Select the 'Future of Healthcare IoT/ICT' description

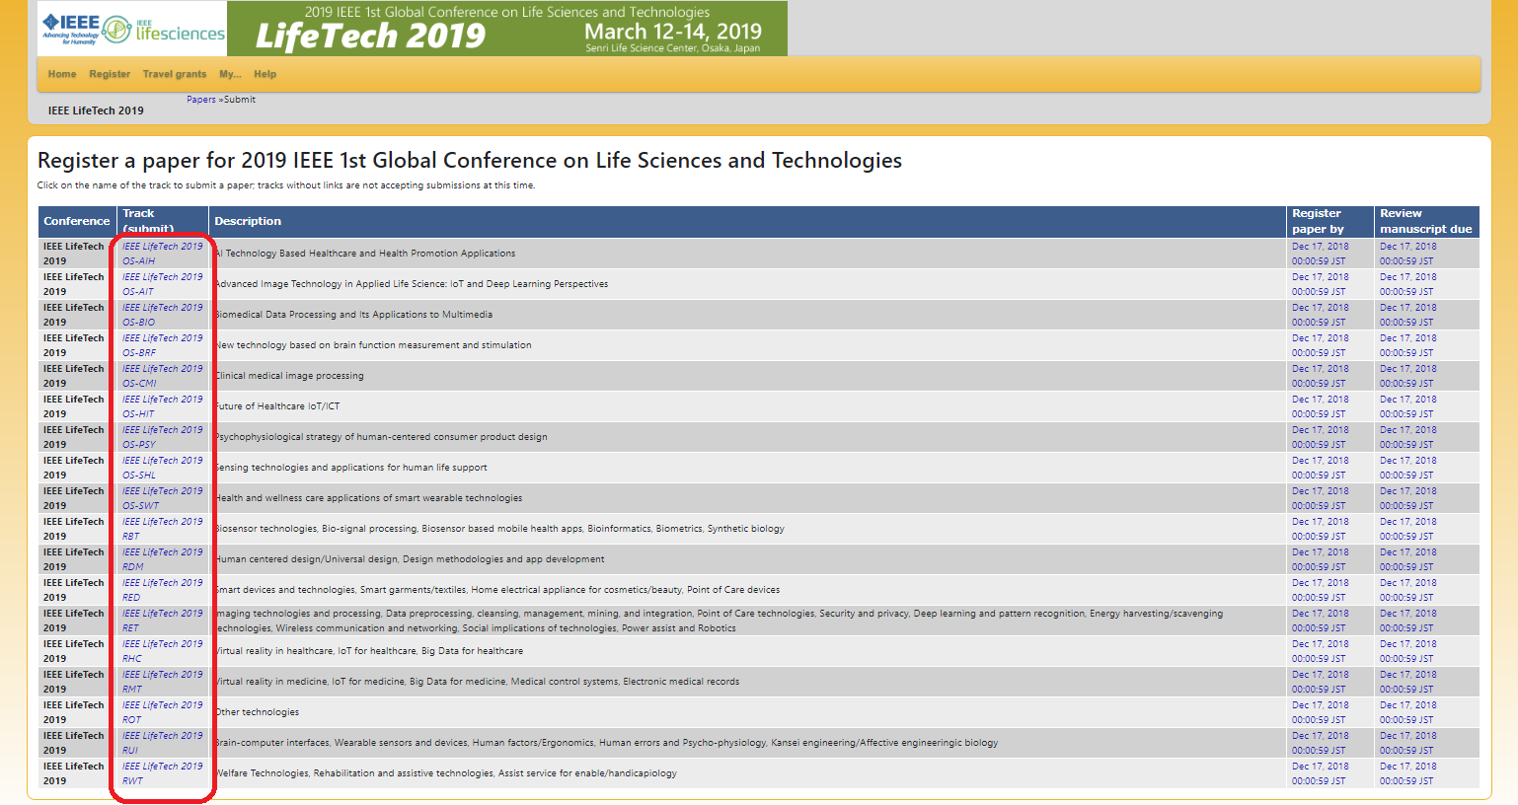pos(277,406)
